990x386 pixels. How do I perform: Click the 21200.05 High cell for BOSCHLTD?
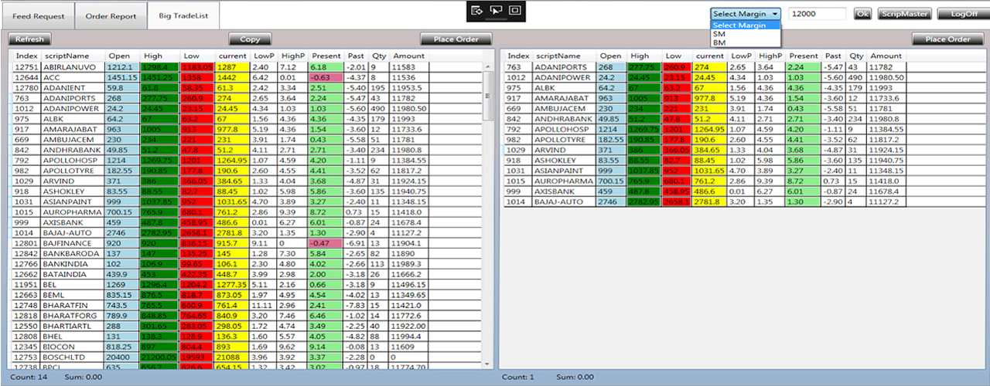[x=159, y=357]
